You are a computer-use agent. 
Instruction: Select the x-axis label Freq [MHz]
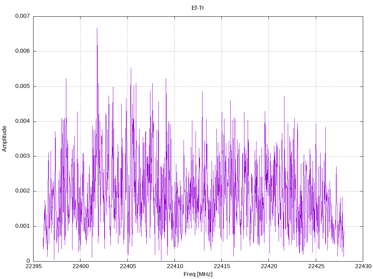point(198,274)
